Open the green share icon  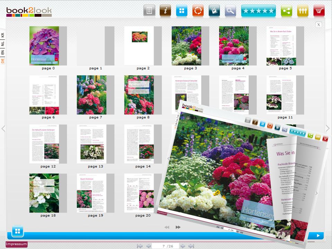(x=286, y=10)
